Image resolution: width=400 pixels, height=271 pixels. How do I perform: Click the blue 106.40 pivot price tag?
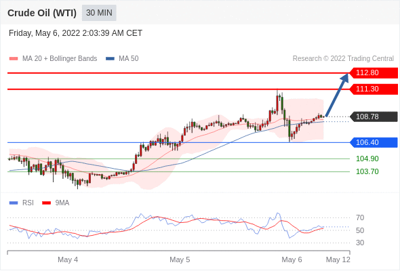374,142
